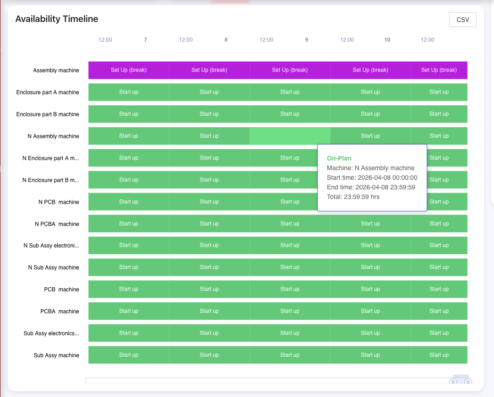Screen dimensions: 494x397
Task: Select last Start up block for Sub Assy machine
Action: (439, 355)
